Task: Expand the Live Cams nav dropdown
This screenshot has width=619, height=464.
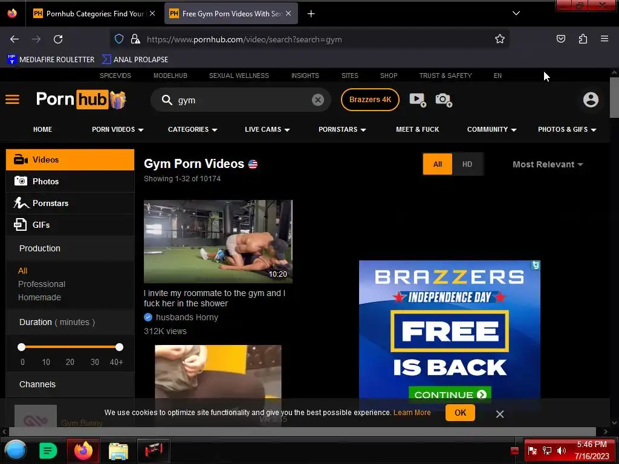Action: tap(267, 129)
